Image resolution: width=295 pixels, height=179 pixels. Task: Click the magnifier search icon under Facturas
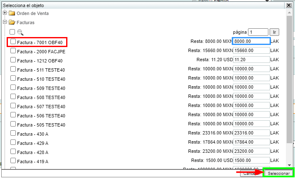coord(20,32)
